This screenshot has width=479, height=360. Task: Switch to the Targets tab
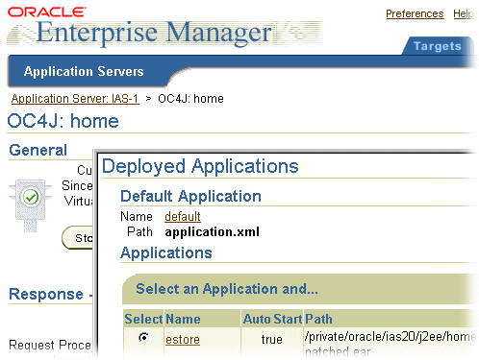(x=438, y=46)
